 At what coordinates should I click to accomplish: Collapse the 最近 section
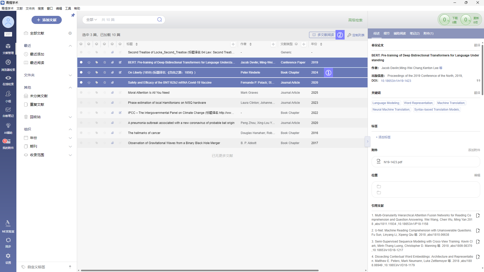70,46
